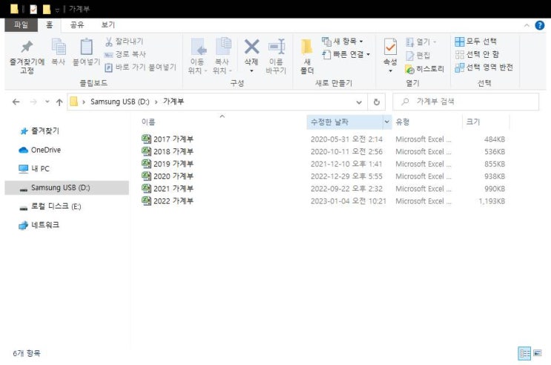Switch to the 공유 (Share) tab
The image size is (551, 365).
click(x=77, y=24)
